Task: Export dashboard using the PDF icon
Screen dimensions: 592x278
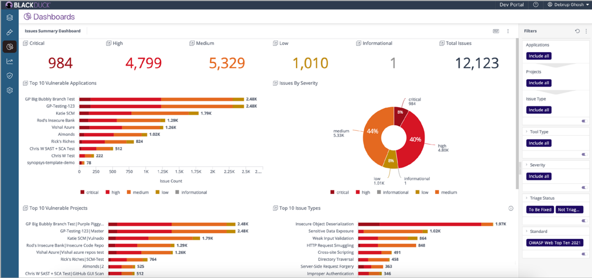Action: coord(496,31)
